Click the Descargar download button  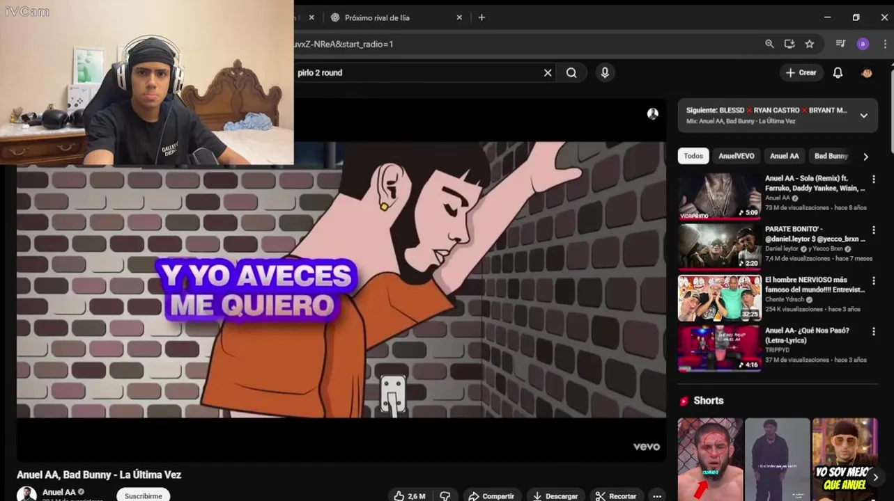point(555,495)
